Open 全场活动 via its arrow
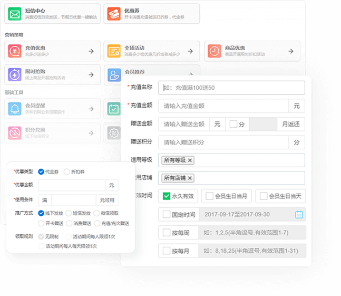Viewport: 341px width, 296px height. pos(190,51)
